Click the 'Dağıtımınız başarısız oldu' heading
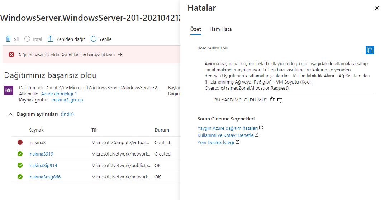 (x=50, y=75)
